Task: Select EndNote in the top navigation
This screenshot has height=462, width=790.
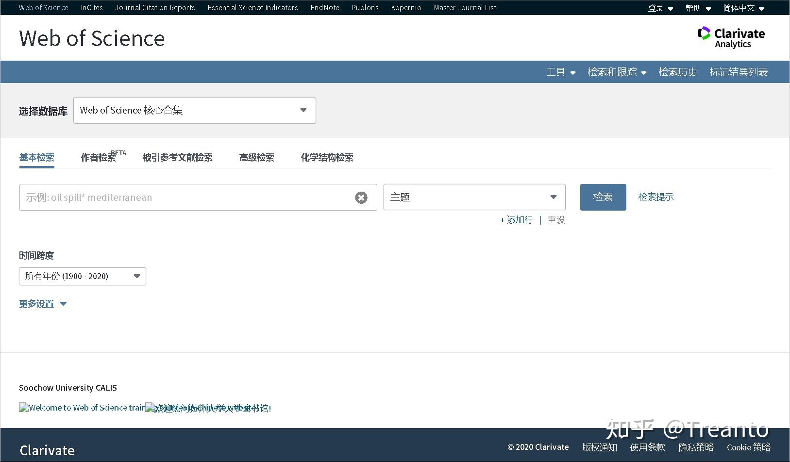Action: click(x=324, y=8)
